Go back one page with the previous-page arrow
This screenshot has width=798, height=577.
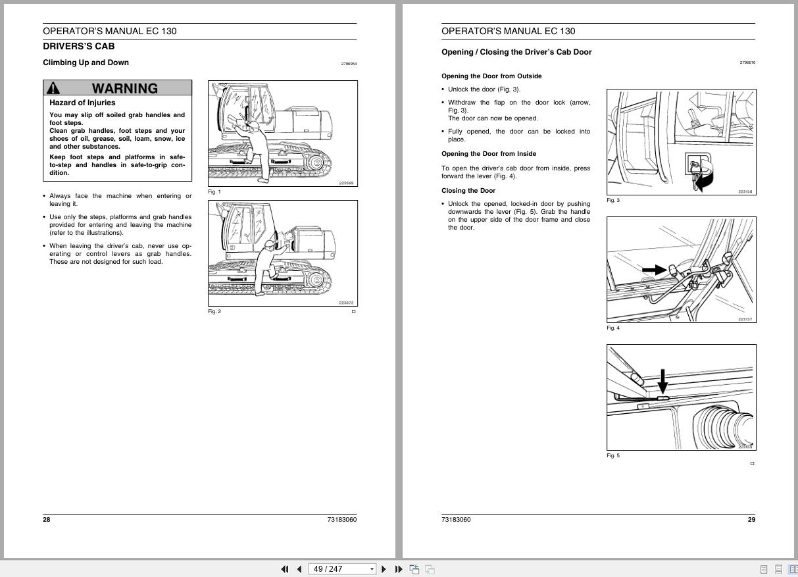click(x=299, y=568)
